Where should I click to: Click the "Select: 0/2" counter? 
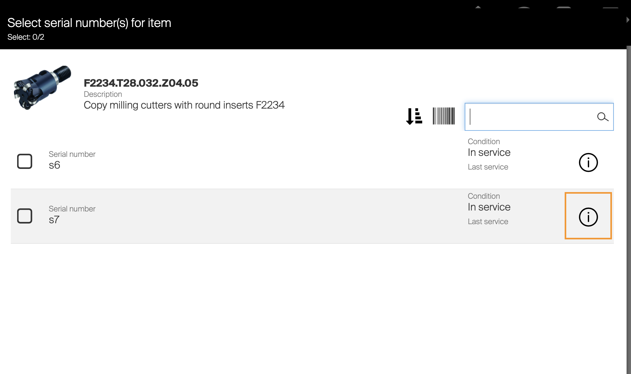[x=26, y=37]
